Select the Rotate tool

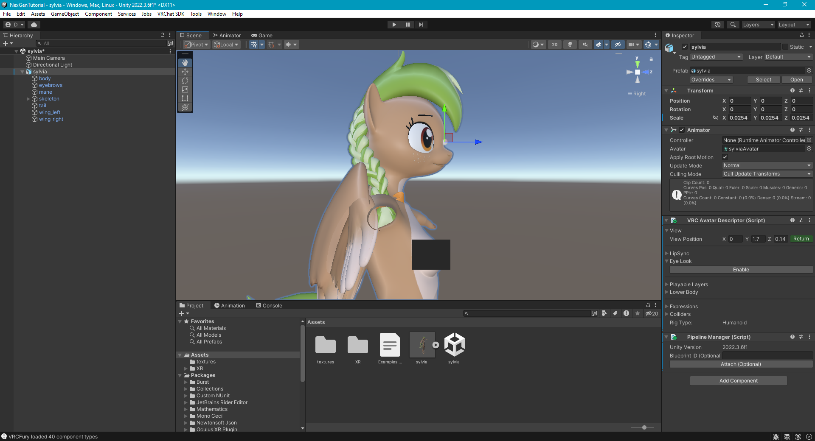click(185, 81)
